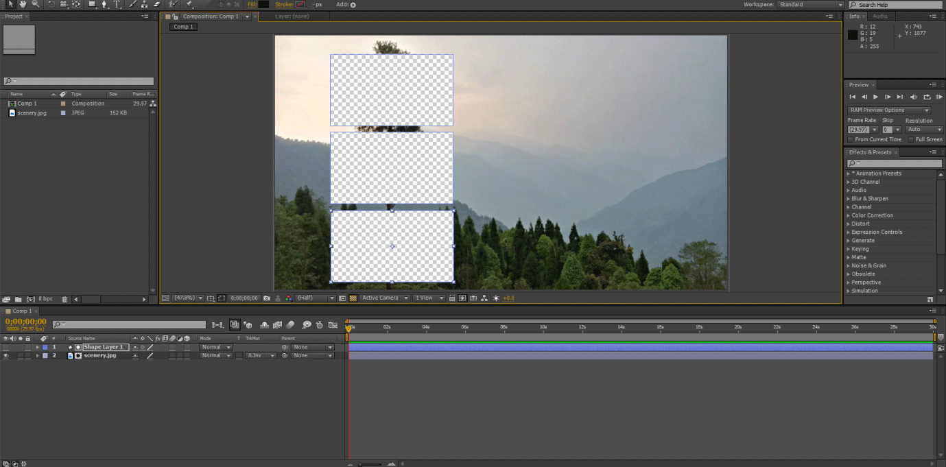Open the Workspace Standard dropdown
946x467 pixels.
(811, 4)
